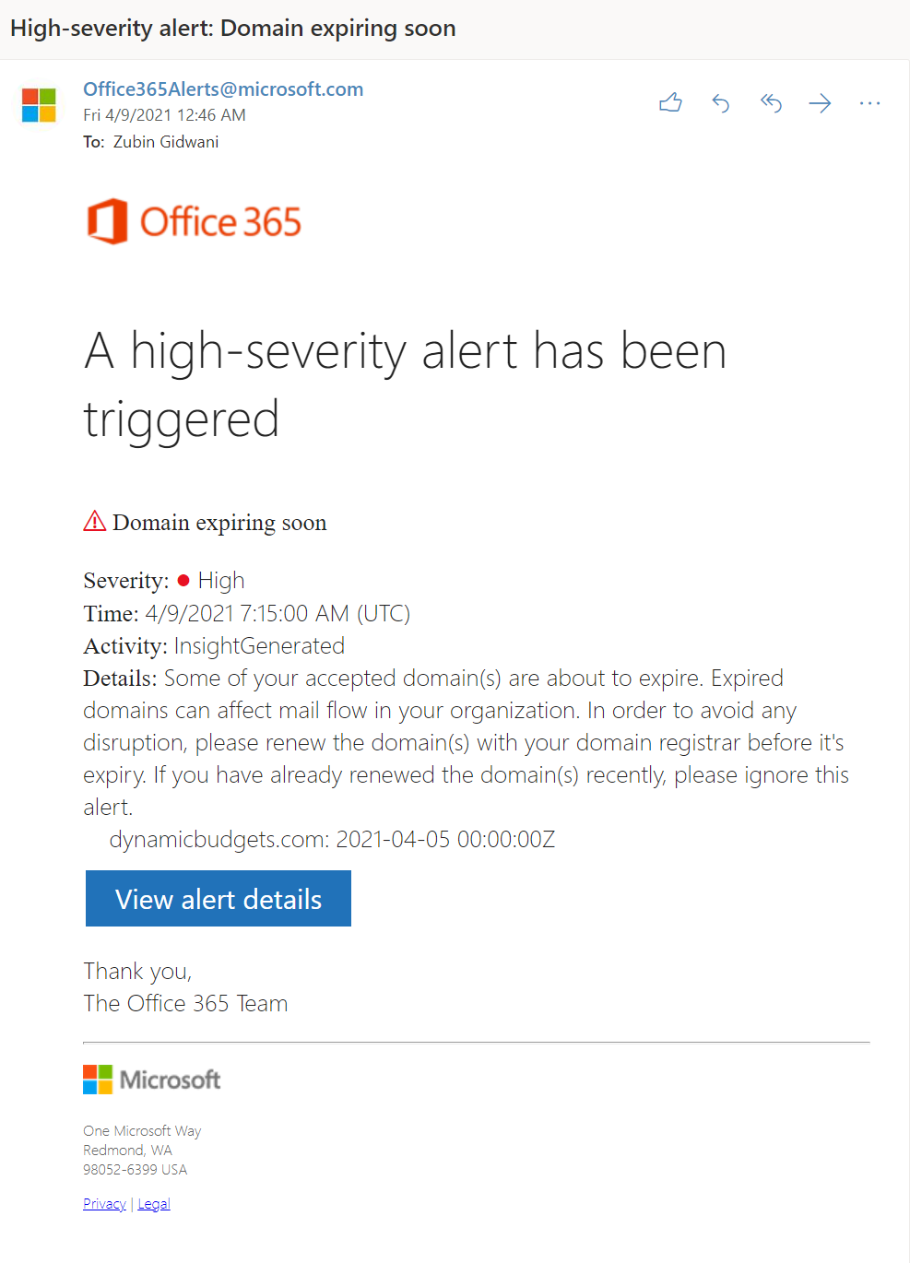910x1263 pixels.
Task: Click the Office 365 logo
Action: pos(195,221)
